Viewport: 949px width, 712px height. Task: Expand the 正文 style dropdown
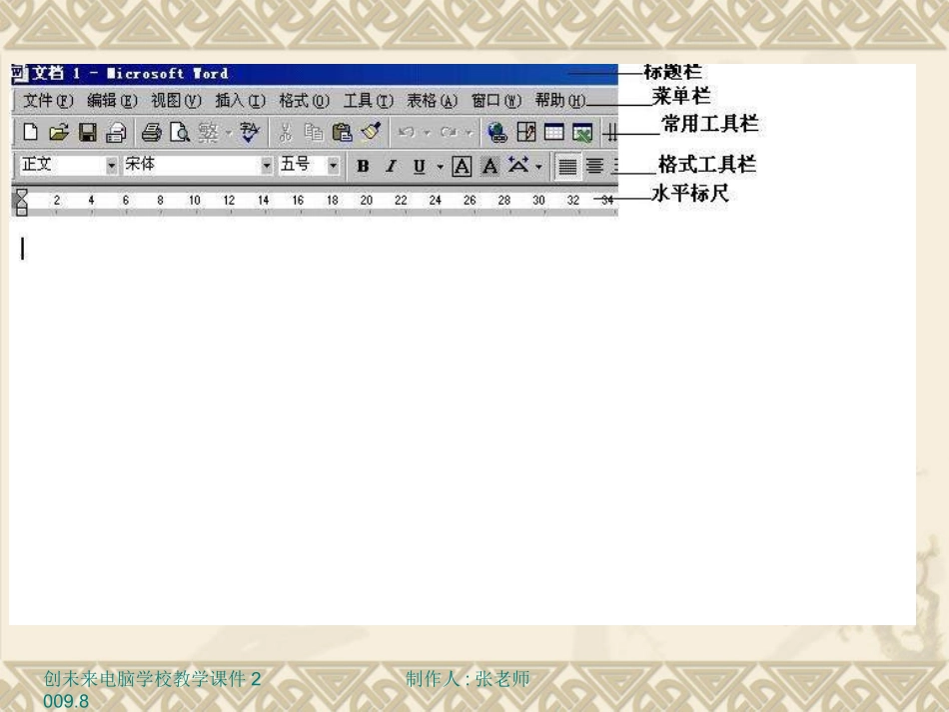click(111, 165)
